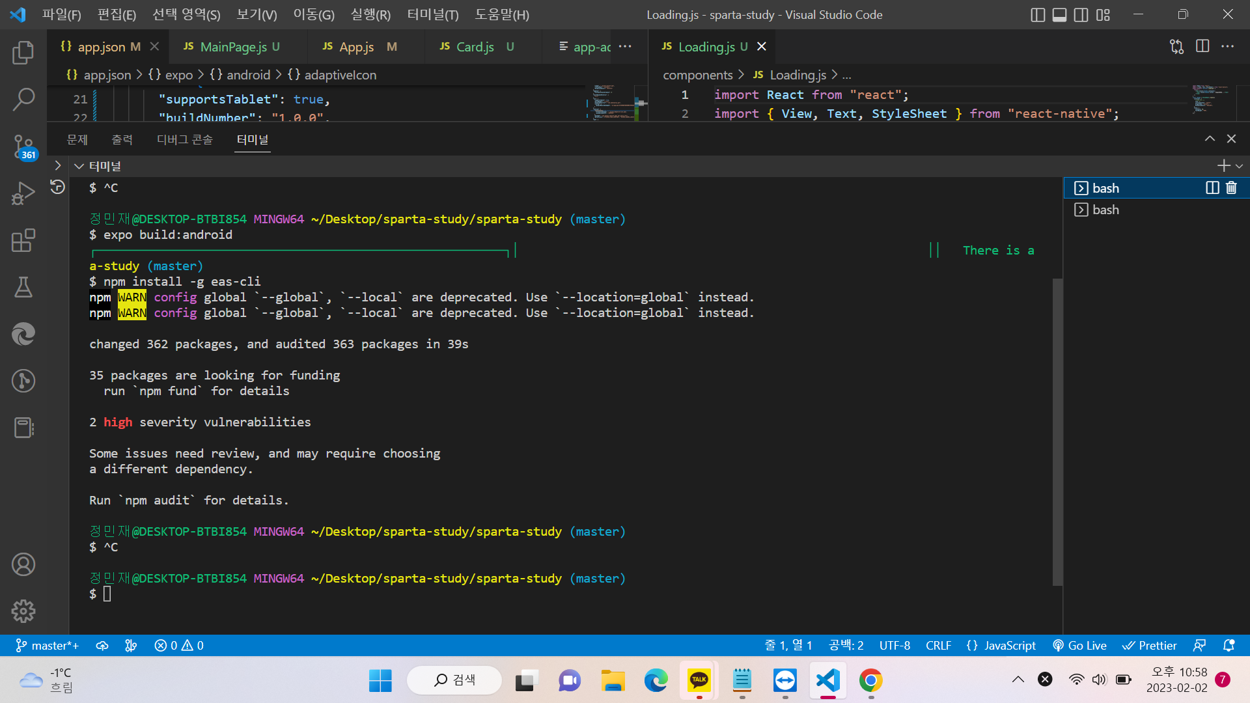
Task: Open the 도움말(H) menu
Action: 502,15
